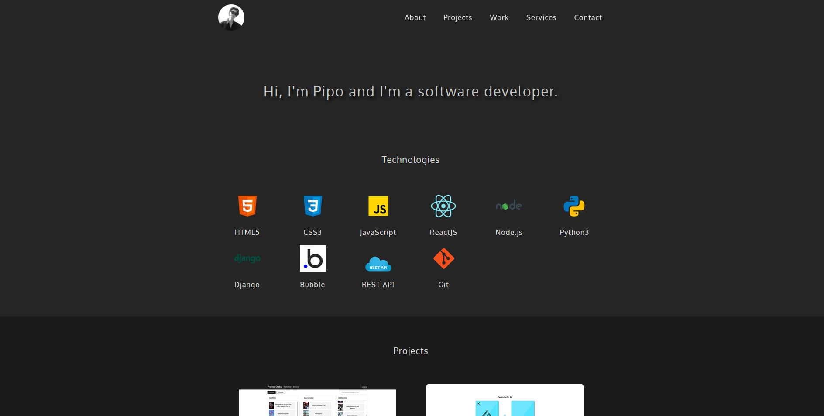The width and height of the screenshot is (824, 416).
Task: Click the HTML5 shield icon
Action: [x=247, y=206]
